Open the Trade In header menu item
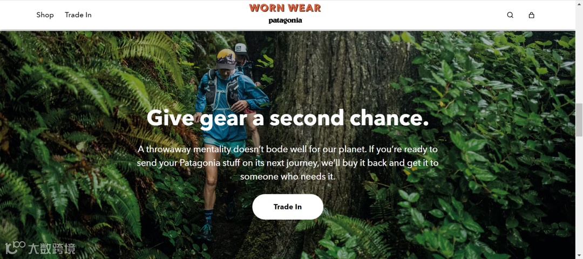The height and width of the screenshot is (259, 583). click(x=78, y=15)
